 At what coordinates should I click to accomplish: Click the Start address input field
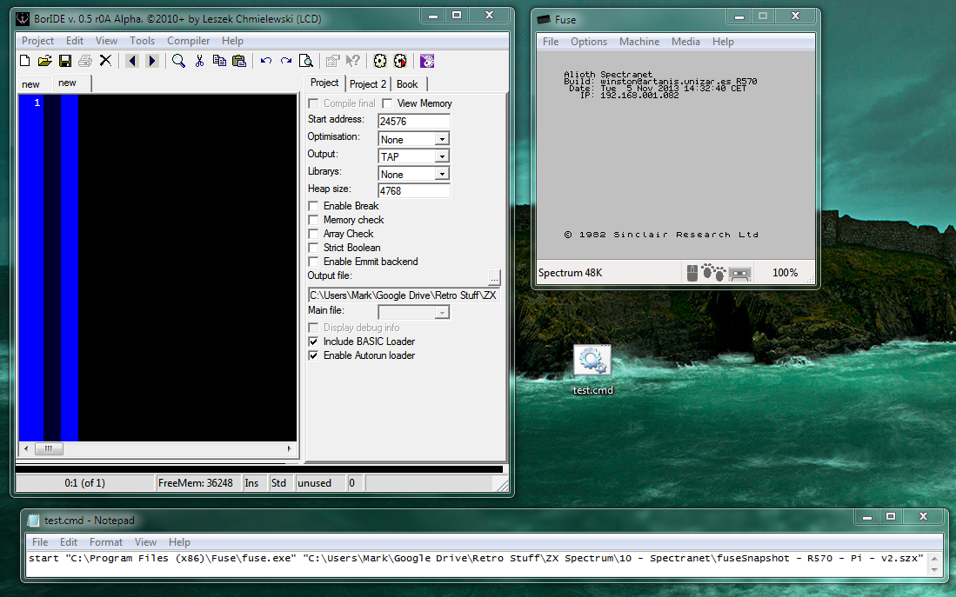[413, 122]
